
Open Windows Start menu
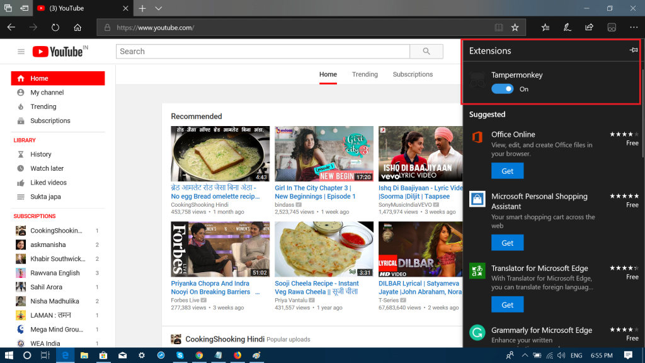coord(9,355)
